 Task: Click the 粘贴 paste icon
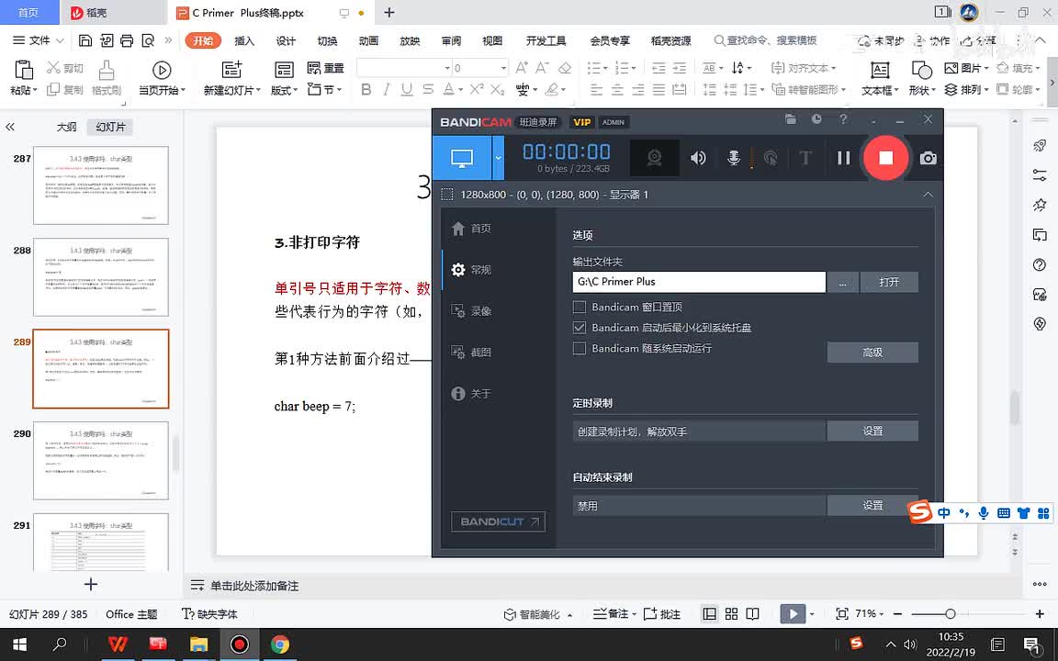pyautogui.click(x=23, y=70)
